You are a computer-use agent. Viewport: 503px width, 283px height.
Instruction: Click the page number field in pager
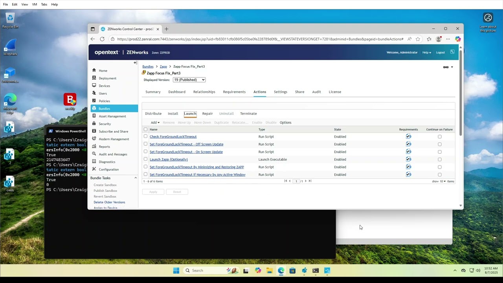click(296, 181)
